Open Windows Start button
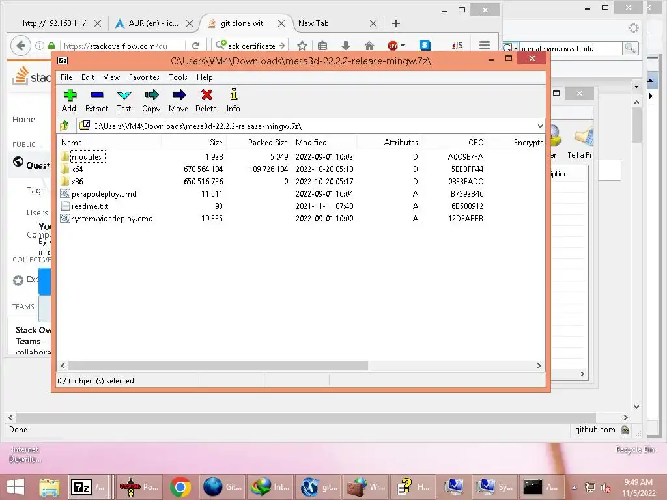This screenshot has width=667, height=500. coord(16,487)
